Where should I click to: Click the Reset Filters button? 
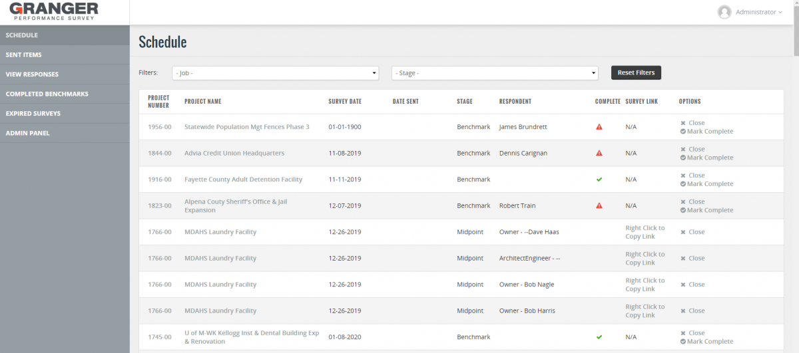pos(636,72)
